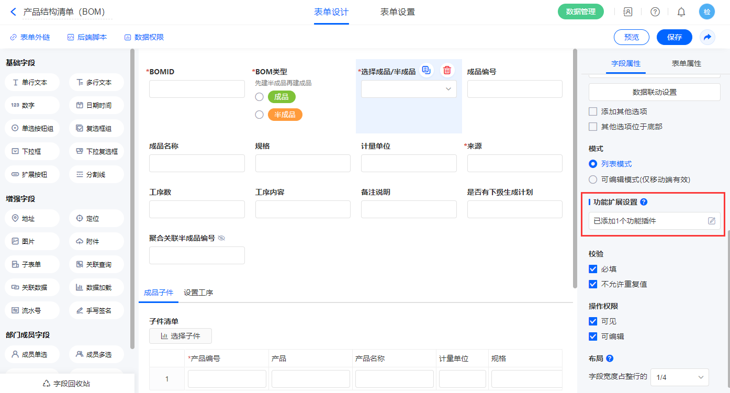Open the 字段回收站 recycle bin
730x393 pixels.
click(67, 383)
